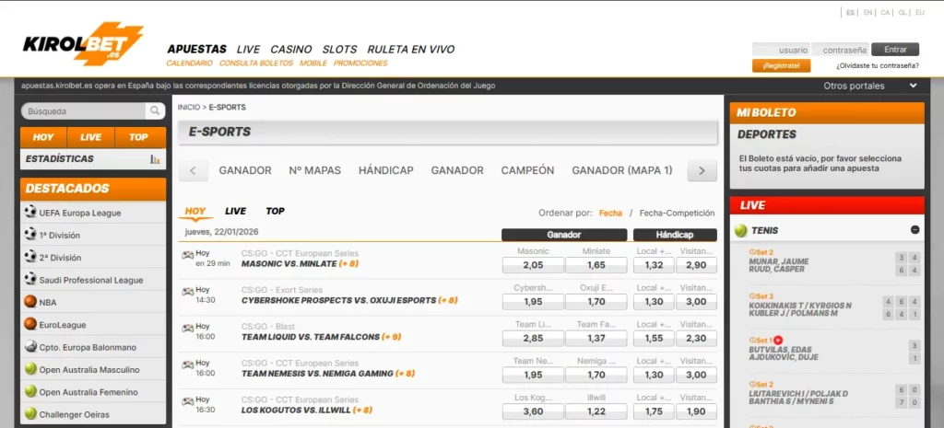
Task: Open the Otros portales dropdown
Action: (870, 86)
